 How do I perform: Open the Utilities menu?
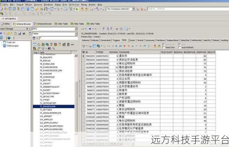[74, 5]
